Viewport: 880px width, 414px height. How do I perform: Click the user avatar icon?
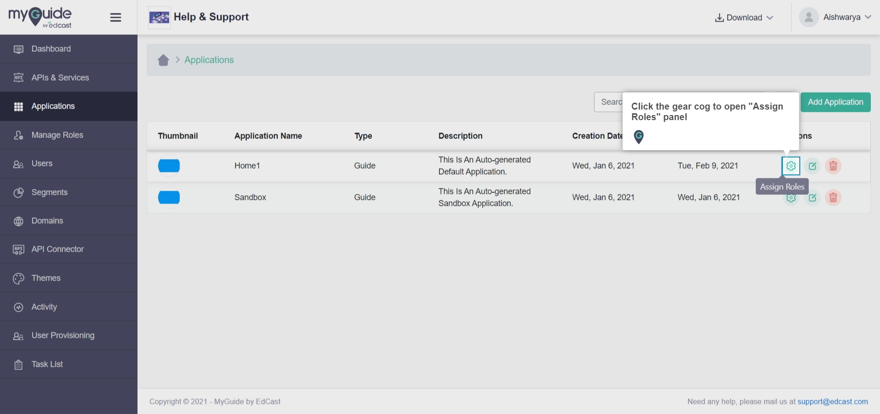pos(808,17)
